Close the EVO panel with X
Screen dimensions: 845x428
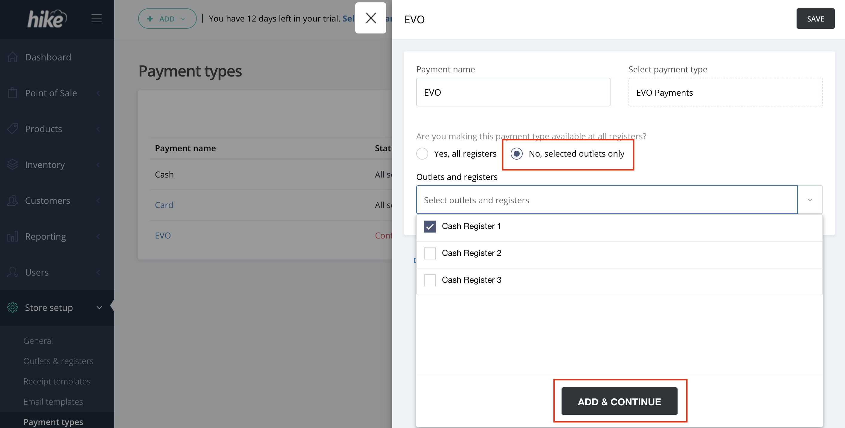371,18
